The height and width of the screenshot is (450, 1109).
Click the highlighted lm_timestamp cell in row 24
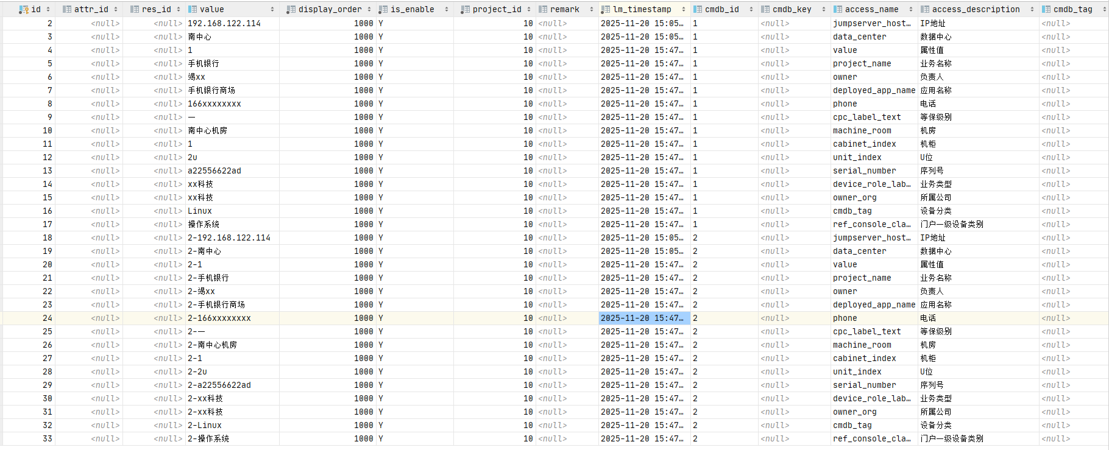[644, 318]
